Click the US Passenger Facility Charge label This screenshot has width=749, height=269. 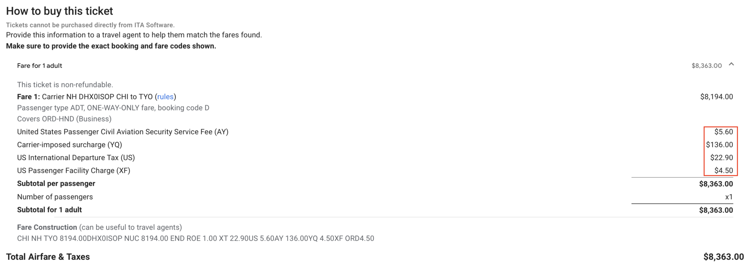coord(74,170)
